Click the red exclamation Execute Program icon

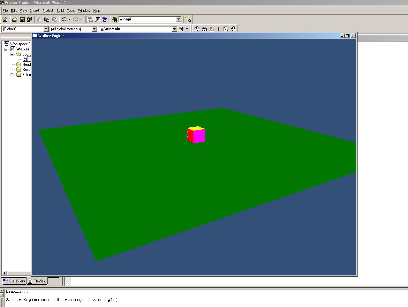click(x=219, y=29)
